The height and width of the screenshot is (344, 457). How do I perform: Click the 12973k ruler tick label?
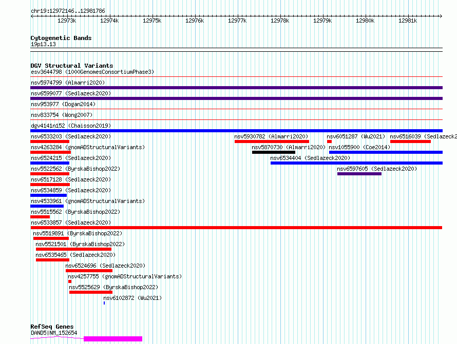[x=67, y=21]
